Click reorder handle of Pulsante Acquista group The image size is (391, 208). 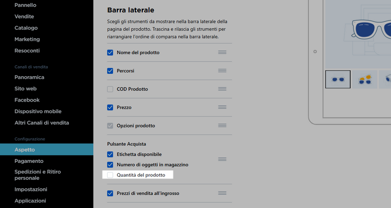[x=222, y=159]
